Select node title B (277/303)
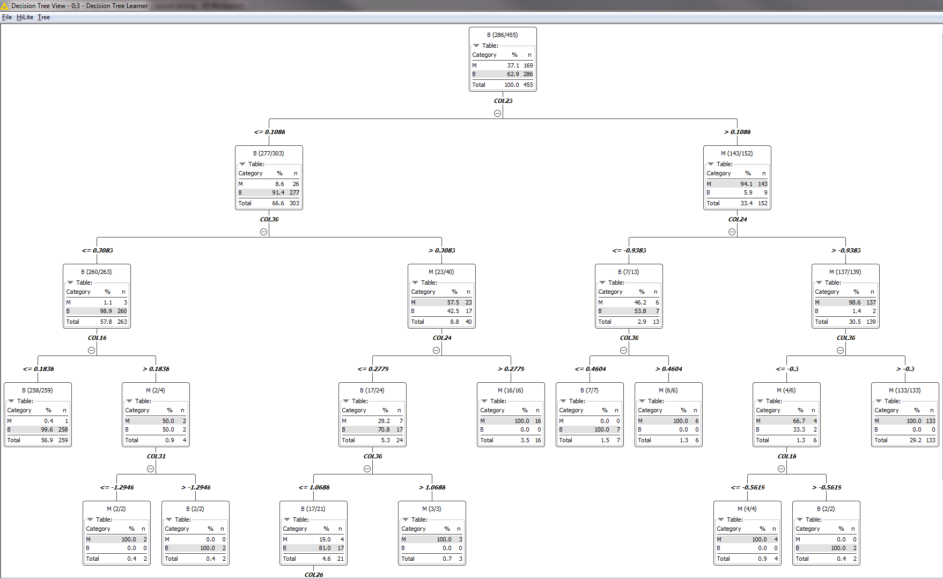943x579 pixels. click(269, 153)
